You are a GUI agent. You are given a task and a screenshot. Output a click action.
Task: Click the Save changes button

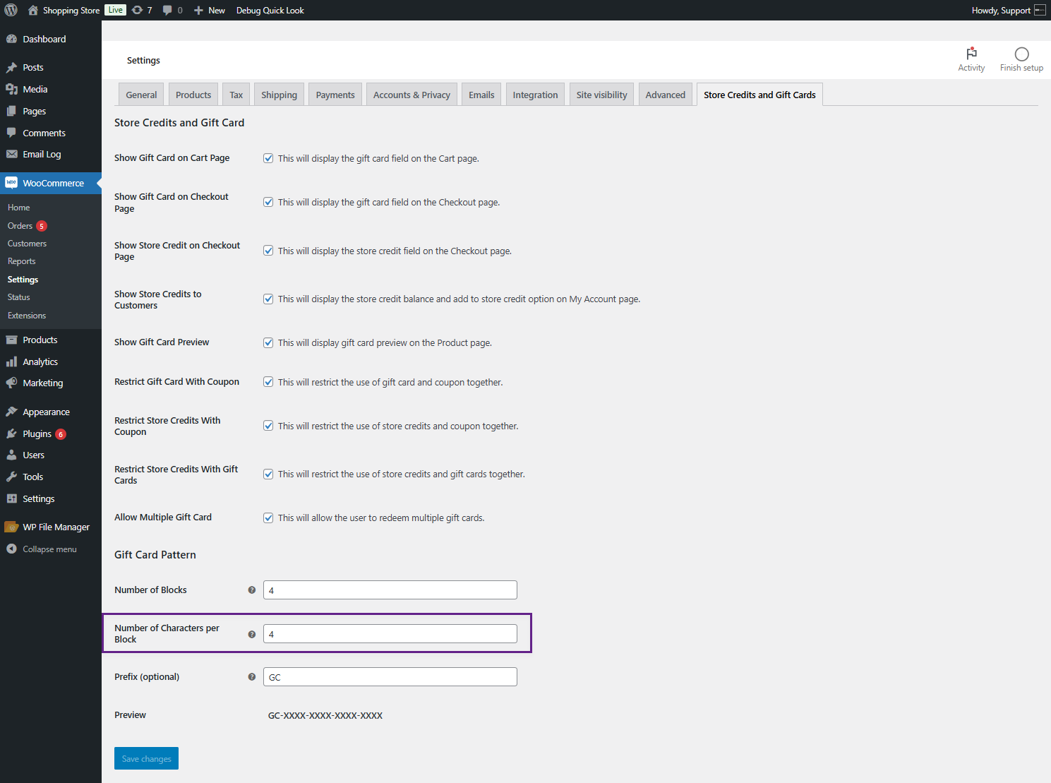pyautogui.click(x=146, y=758)
